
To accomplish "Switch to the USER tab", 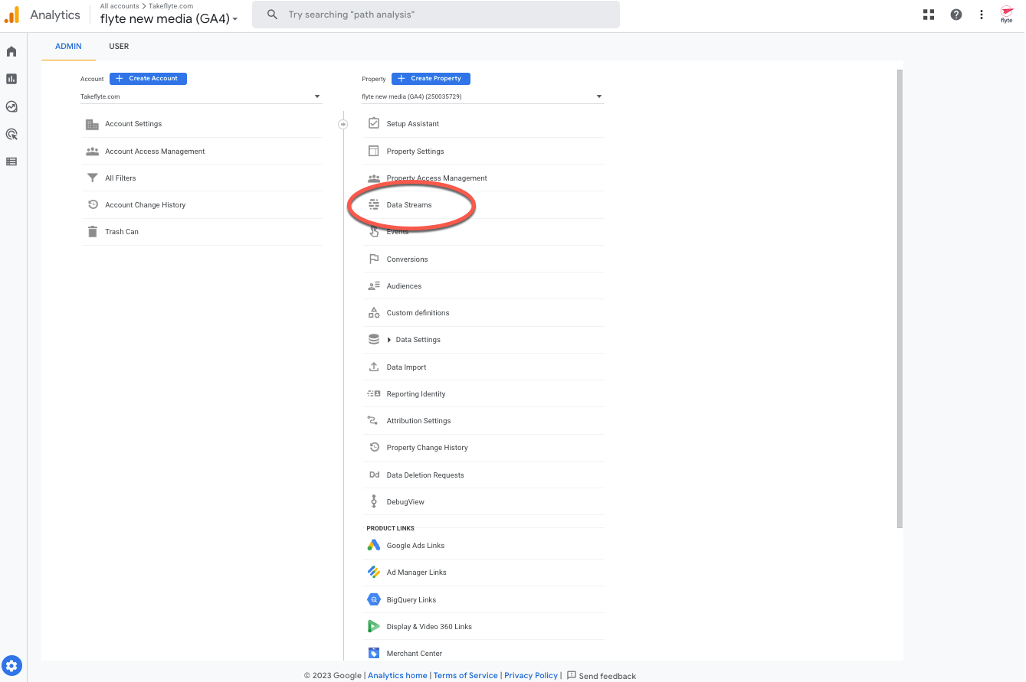I will pos(119,46).
